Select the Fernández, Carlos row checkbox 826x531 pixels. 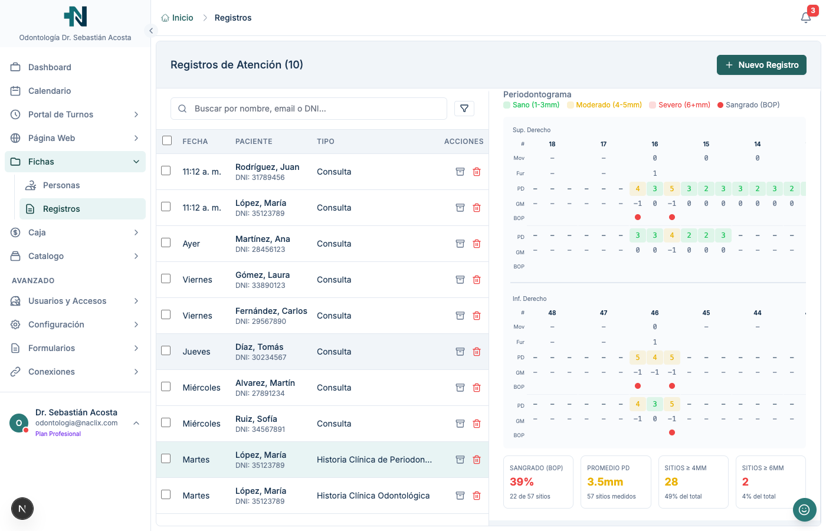tap(166, 314)
